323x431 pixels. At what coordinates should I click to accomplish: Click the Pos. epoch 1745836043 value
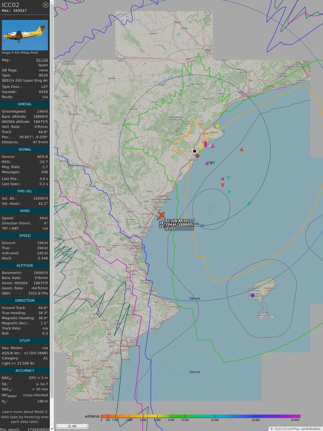[38, 429]
